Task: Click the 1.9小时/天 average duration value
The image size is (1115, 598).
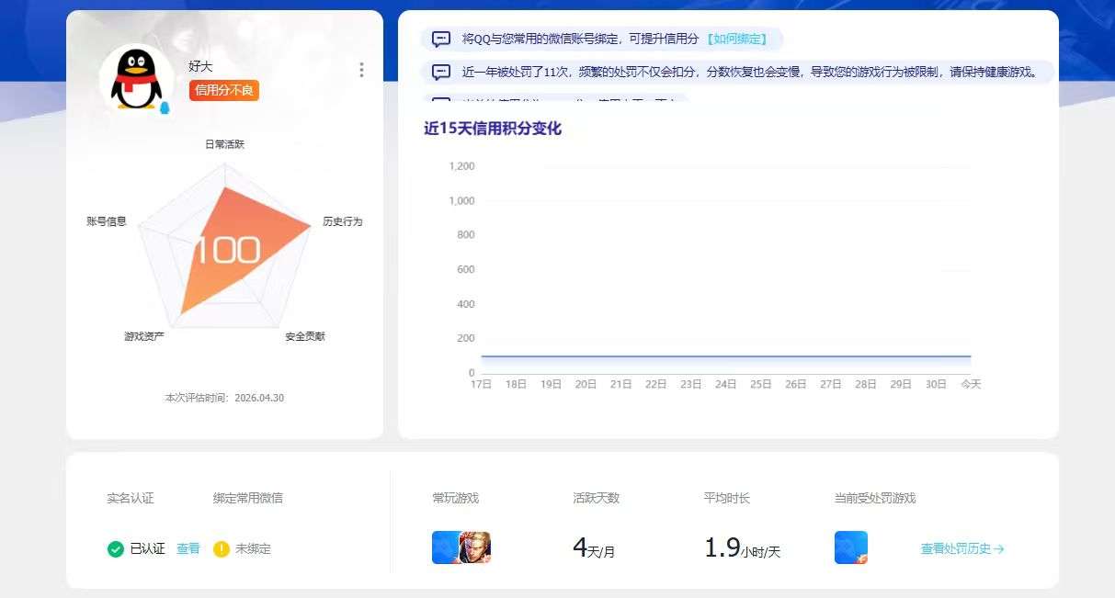Action: (742, 548)
